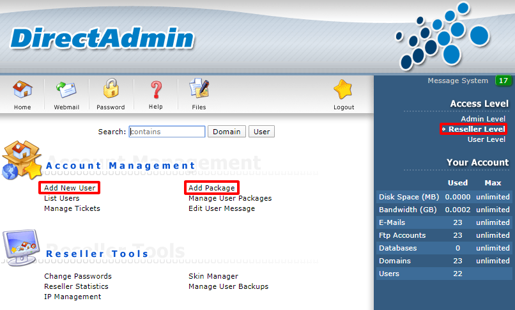Click the Used column header

457,183
